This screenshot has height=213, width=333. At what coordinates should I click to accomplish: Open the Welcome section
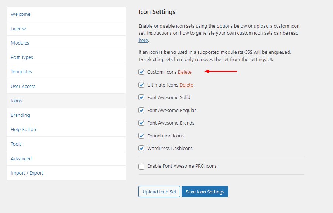click(20, 14)
